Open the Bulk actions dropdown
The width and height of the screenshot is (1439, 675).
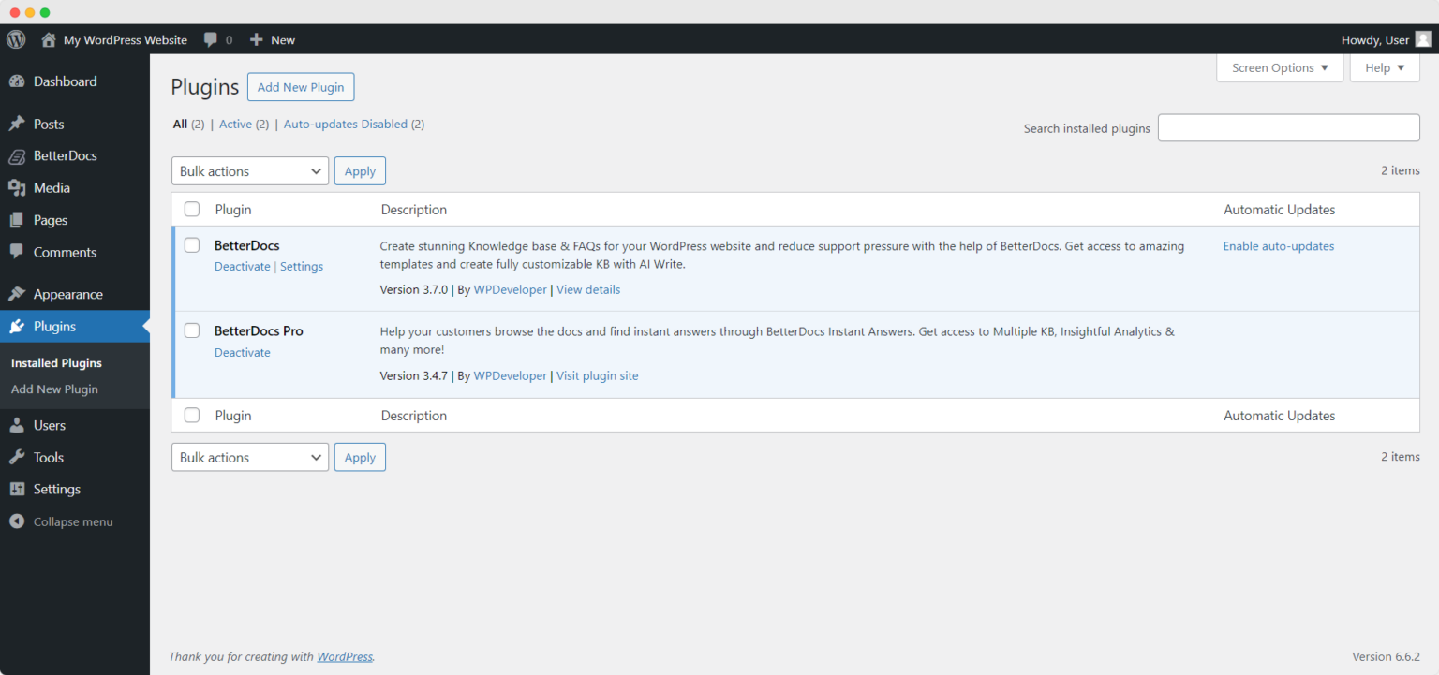[x=249, y=170]
